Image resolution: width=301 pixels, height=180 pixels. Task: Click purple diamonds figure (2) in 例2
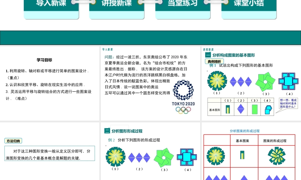point(139,157)
